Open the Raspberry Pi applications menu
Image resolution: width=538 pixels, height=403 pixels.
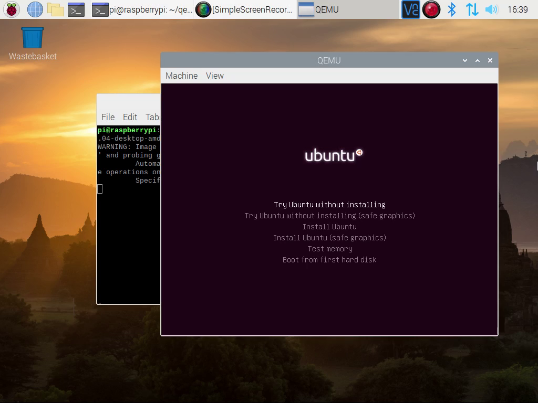coord(12,9)
